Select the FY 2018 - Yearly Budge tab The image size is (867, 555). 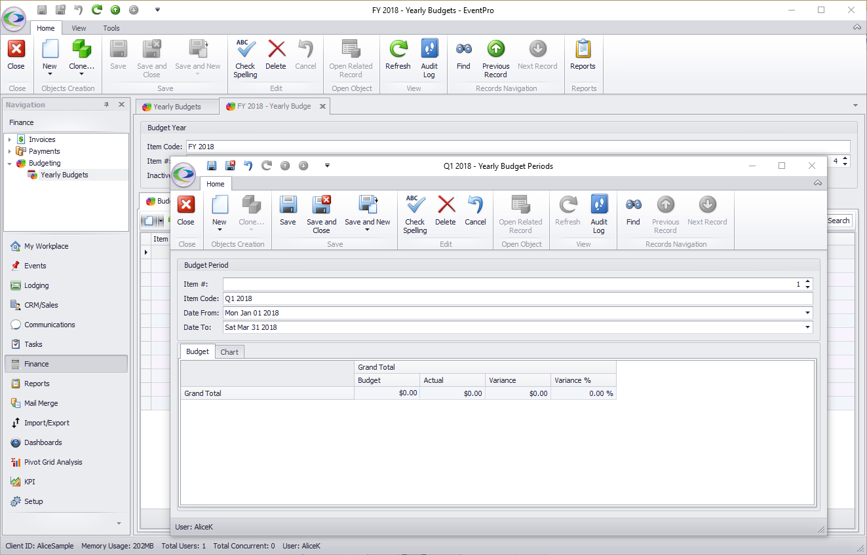coord(274,107)
